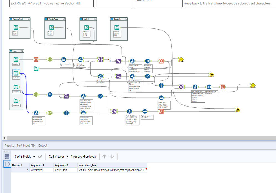276x193 pixels.
Task: Click the 'EXTRA EXTRA credit' comment box
Action: (x=51, y=4)
